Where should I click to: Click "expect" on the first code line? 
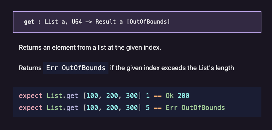(x=30, y=96)
